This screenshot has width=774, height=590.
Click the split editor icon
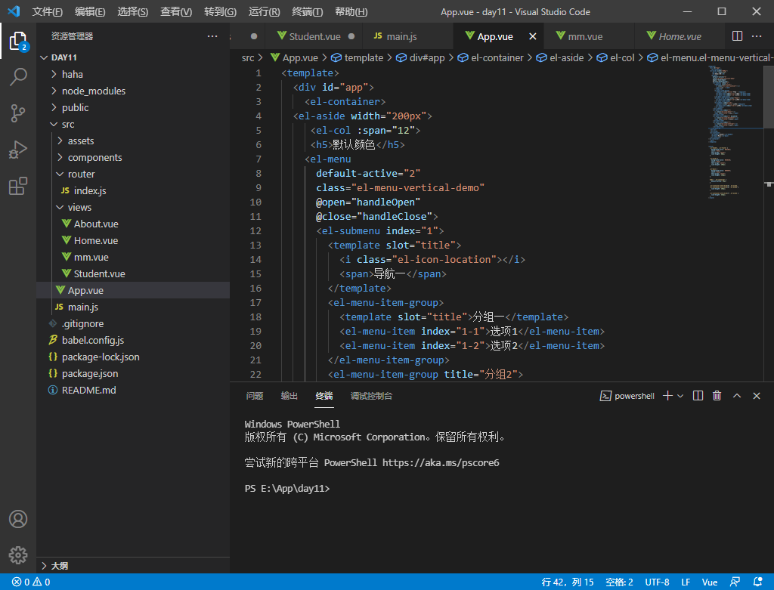(737, 36)
